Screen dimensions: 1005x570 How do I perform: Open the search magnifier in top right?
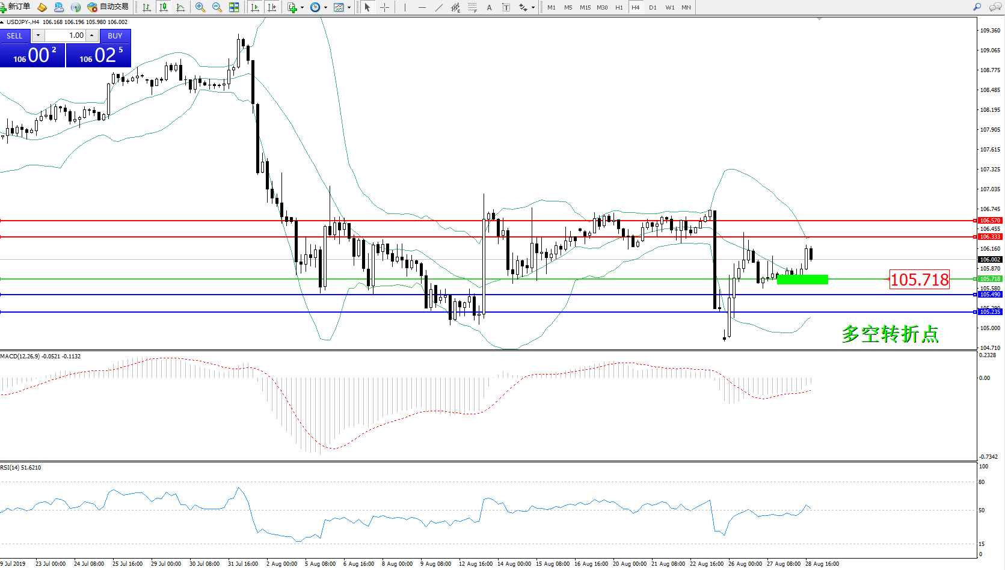point(977,7)
